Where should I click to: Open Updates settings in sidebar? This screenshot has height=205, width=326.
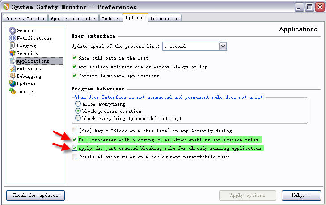coord(26,84)
